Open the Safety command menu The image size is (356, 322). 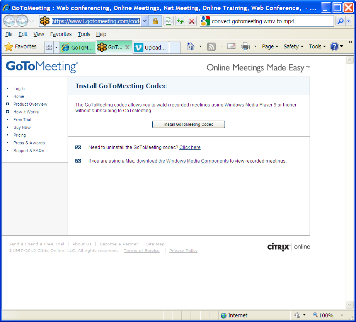293,46
